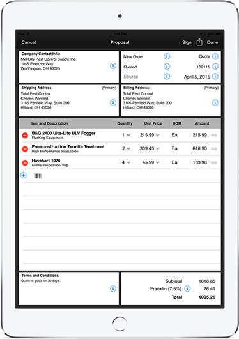Image resolution: width=239 pixels, height=339 pixels.
Task: Grab reorder handle on Havahart 1078 row
Action: [213, 162]
